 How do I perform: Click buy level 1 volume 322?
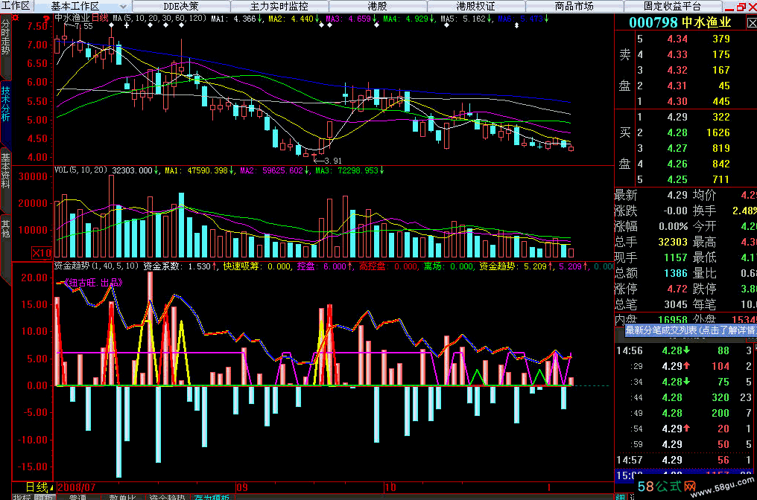pos(720,117)
